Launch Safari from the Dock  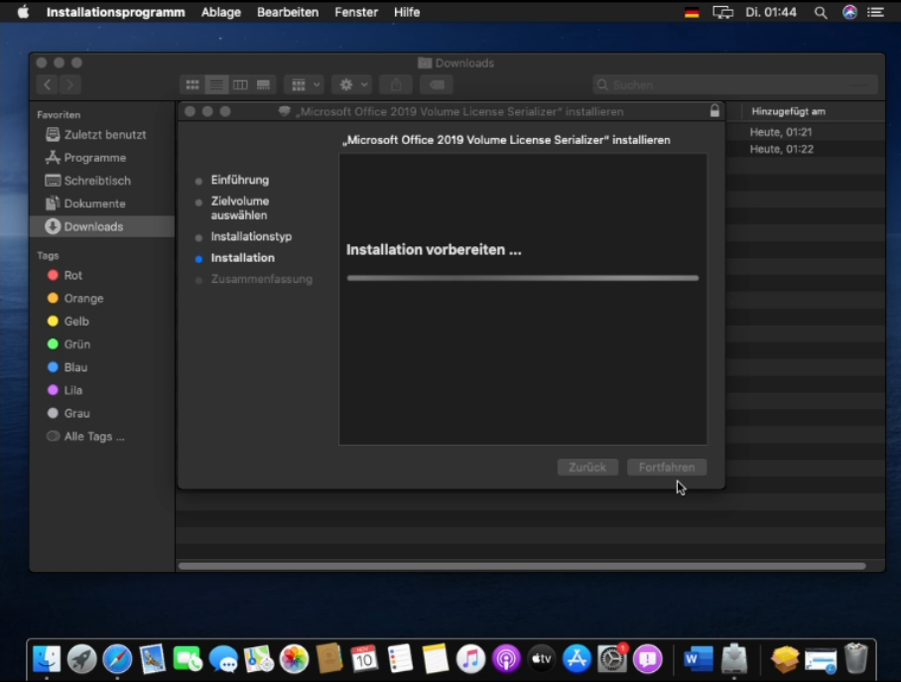(117, 658)
